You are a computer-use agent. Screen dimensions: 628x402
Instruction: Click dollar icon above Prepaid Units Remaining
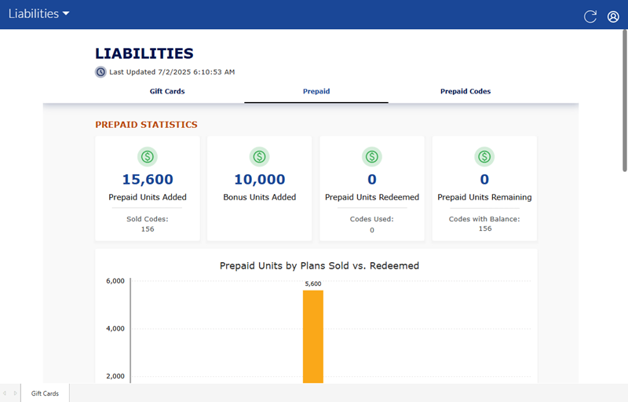[x=484, y=156]
